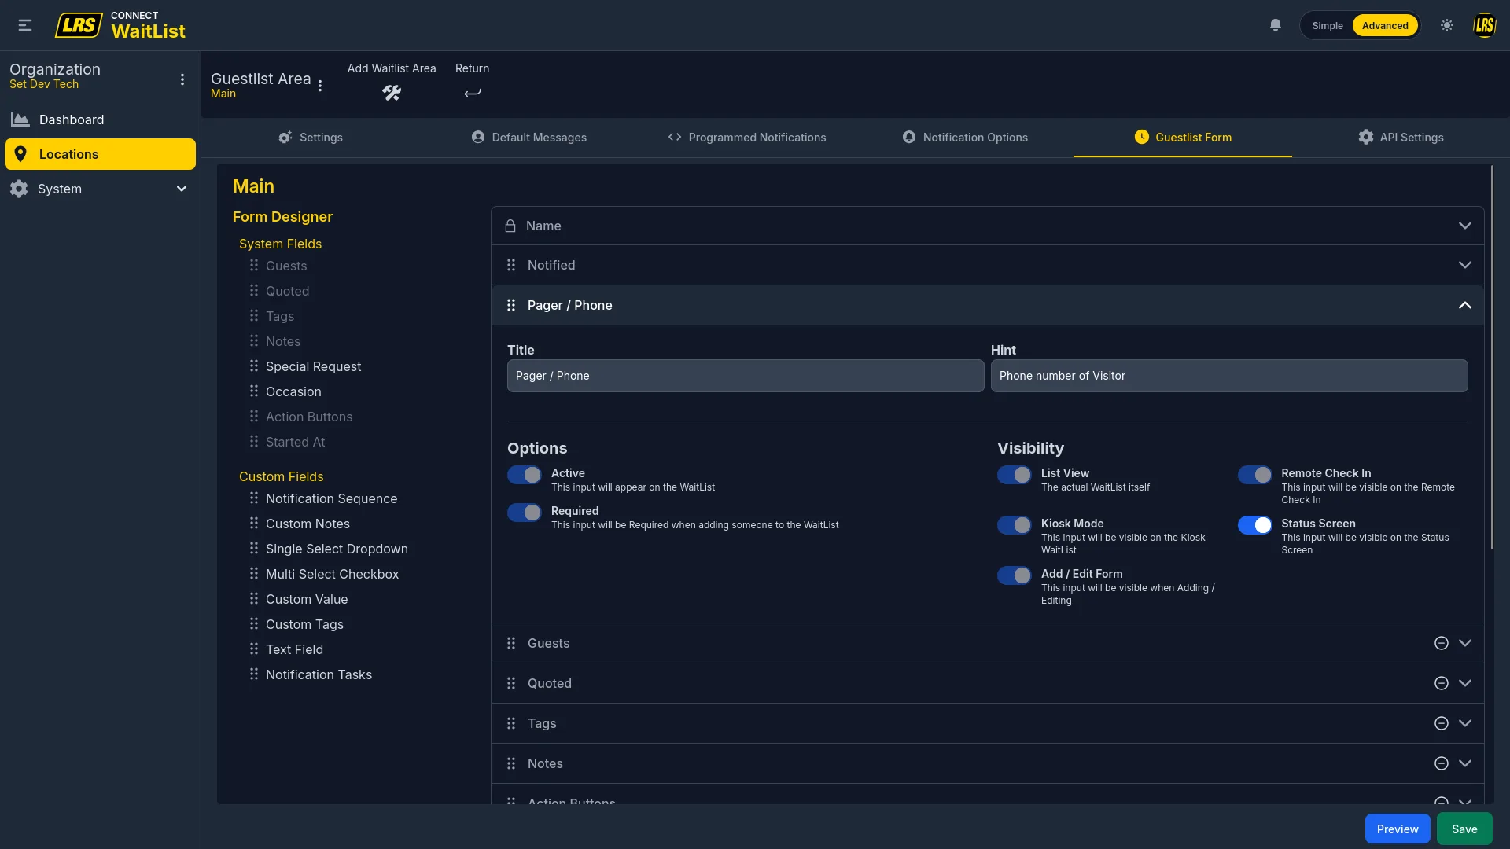Remove the Notes field with minus icon
Image resolution: width=1510 pixels, height=849 pixels.
pos(1442,763)
